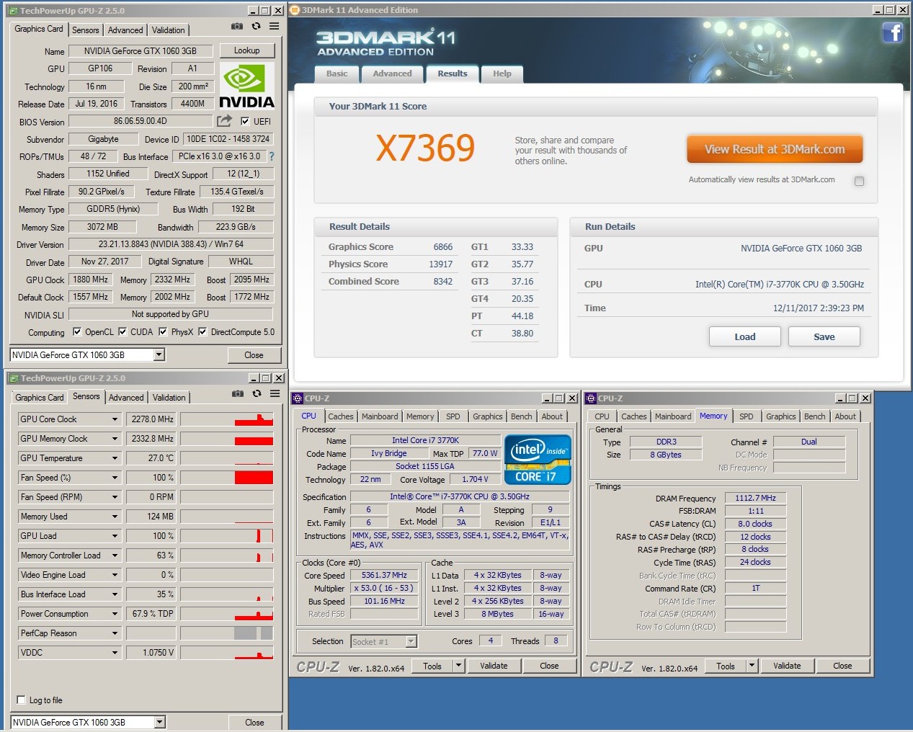The height and width of the screenshot is (732, 913).
Task: Open the hamburger menu in top GPU-Z window
Action: pos(275,26)
